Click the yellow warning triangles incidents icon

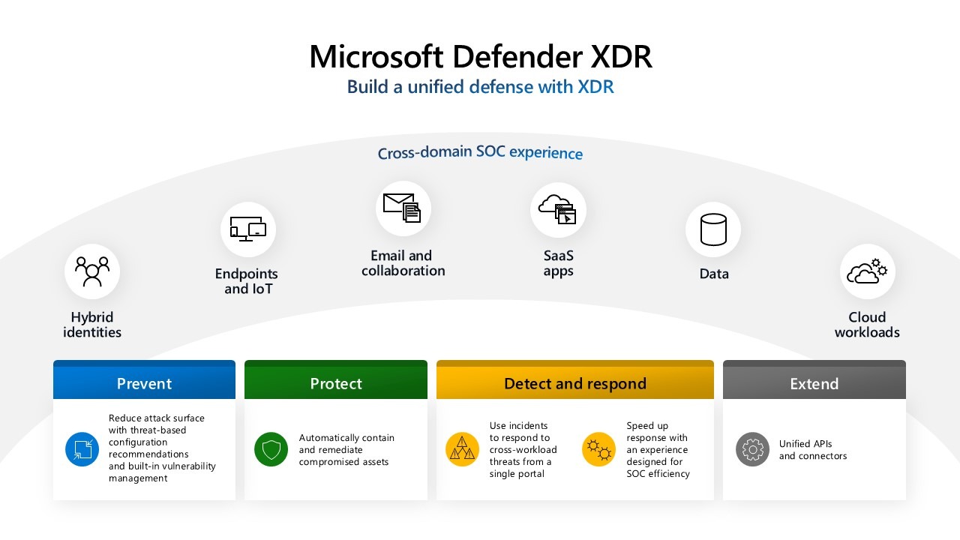(x=462, y=449)
